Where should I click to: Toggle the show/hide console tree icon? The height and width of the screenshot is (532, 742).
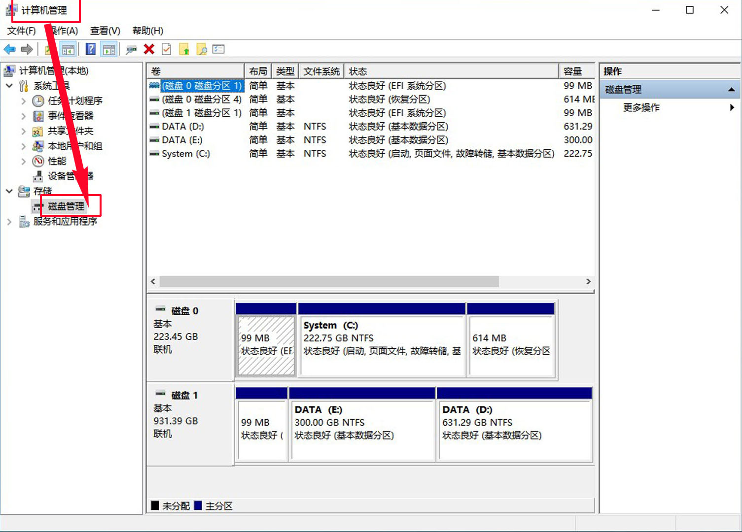pyautogui.click(x=68, y=49)
